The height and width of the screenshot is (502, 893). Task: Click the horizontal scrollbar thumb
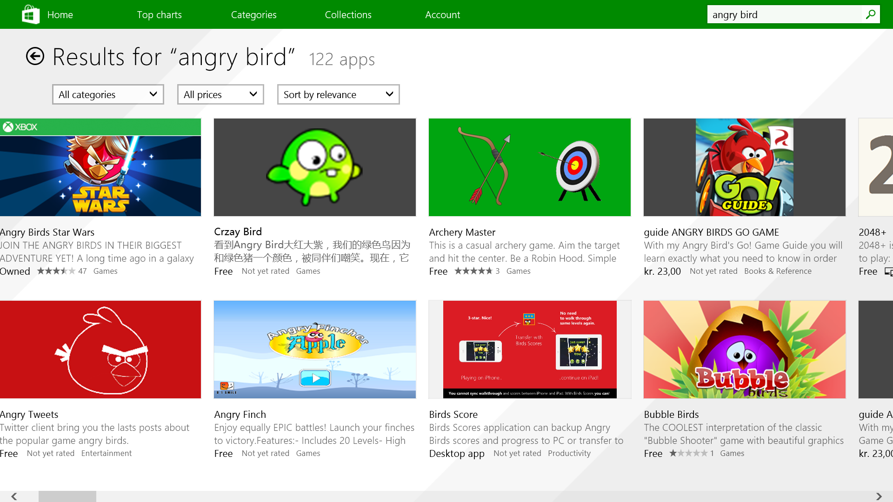(67, 496)
